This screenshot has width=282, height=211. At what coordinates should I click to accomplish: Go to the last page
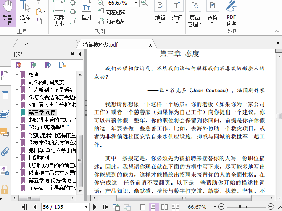pos(105,207)
